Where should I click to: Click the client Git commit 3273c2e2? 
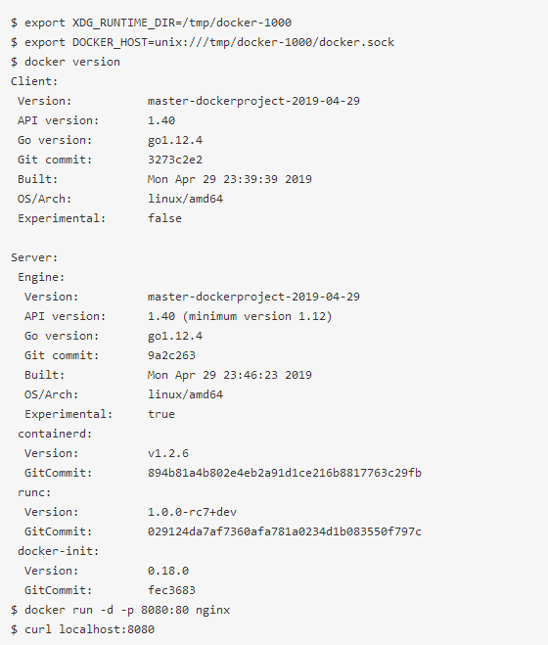175,160
